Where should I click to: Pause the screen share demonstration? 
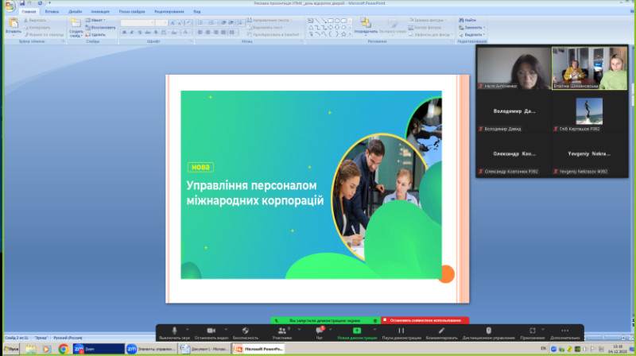pos(401,330)
